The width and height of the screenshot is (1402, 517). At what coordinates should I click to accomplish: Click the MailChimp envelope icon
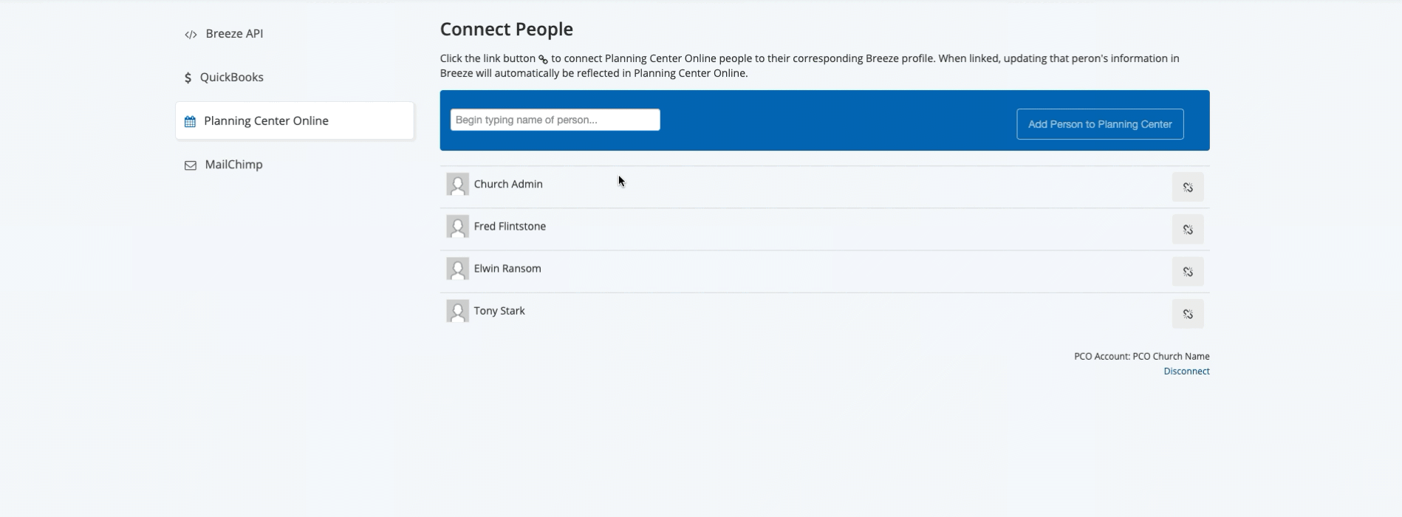tap(191, 165)
